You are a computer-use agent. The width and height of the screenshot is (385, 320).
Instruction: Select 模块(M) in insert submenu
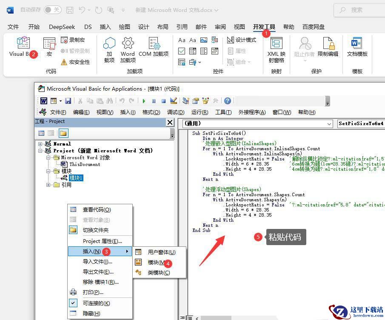pos(160,262)
